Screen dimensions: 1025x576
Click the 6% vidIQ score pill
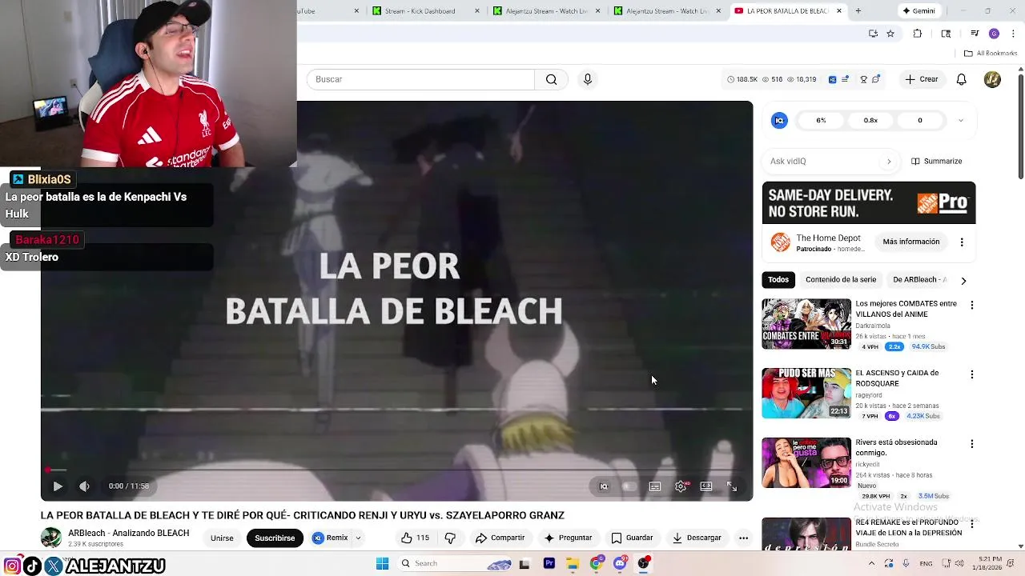point(821,120)
